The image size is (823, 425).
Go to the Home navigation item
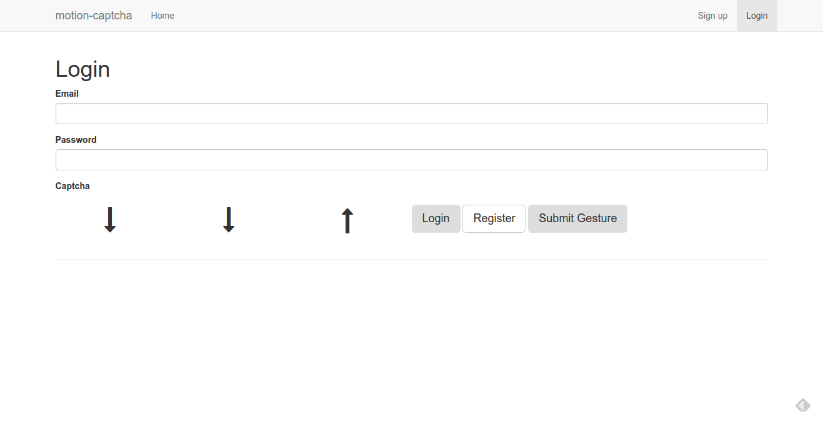point(162,16)
